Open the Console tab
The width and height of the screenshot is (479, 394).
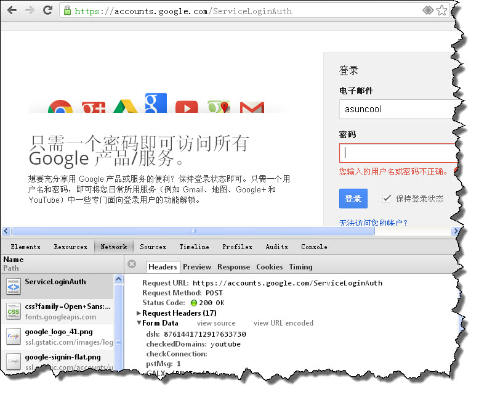coord(314,247)
